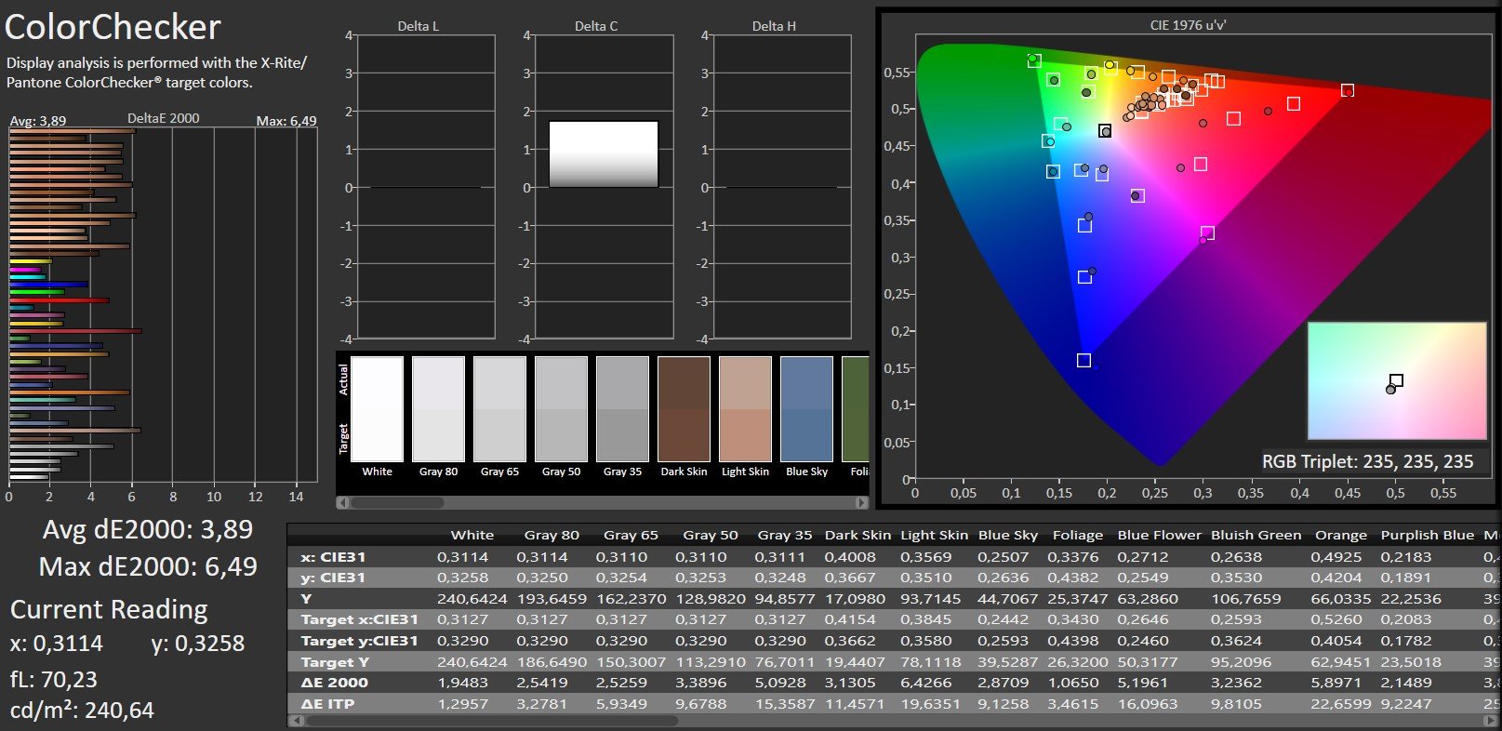This screenshot has width=1502, height=731.
Task: Select the Light Skin color swatch
Action: coord(745,409)
